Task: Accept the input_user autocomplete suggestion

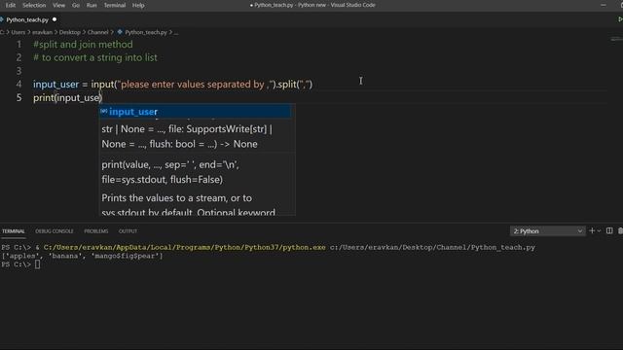Action: pos(195,112)
